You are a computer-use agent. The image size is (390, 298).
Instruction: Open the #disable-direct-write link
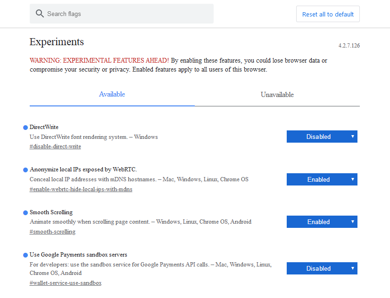click(55, 146)
